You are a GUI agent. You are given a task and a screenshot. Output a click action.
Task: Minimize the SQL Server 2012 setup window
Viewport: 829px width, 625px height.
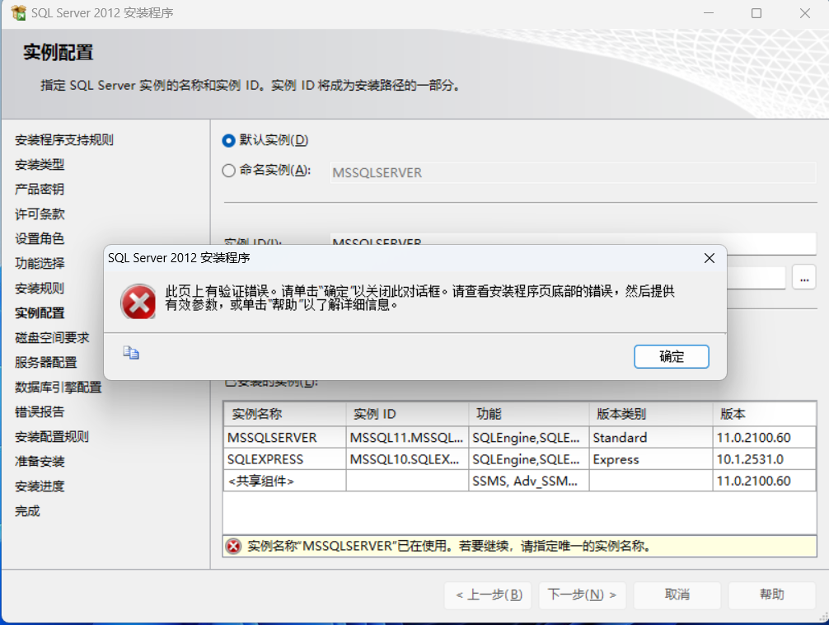(x=709, y=13)
